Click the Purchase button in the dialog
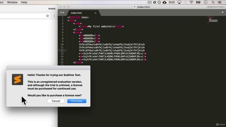Image resolution: width=226 pixels, height=127 pixels. [77, 101]
